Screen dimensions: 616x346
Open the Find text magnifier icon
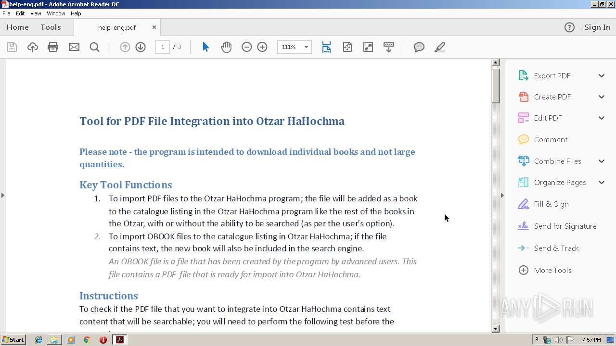[95, 47]
